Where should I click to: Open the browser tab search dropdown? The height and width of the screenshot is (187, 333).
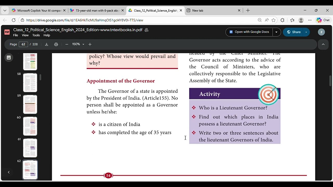5,10
